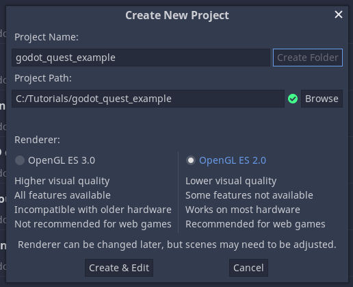
Task: Click the 'Incompatible with older hardware' text
Action: pyautogui.click(x=93, y=210)
